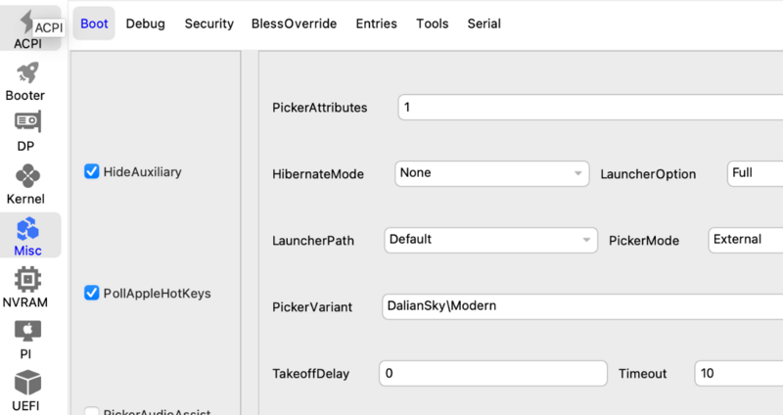
Task: Open the Security tab
Action: pos(208,23)
